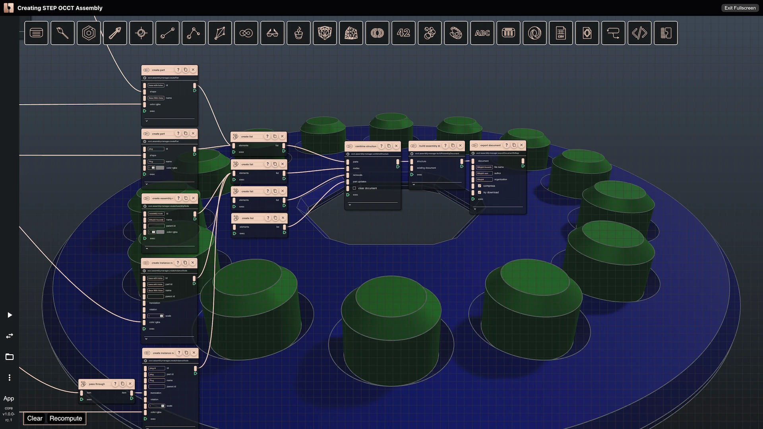Screen dimensions: 763x429
Task: Uncheck try download in export document node
Action: coord(480,192)
